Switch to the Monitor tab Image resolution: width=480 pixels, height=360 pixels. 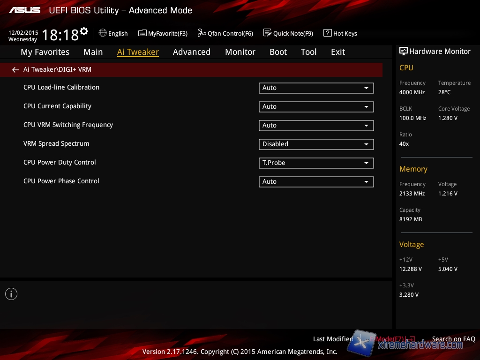[240, 52]
